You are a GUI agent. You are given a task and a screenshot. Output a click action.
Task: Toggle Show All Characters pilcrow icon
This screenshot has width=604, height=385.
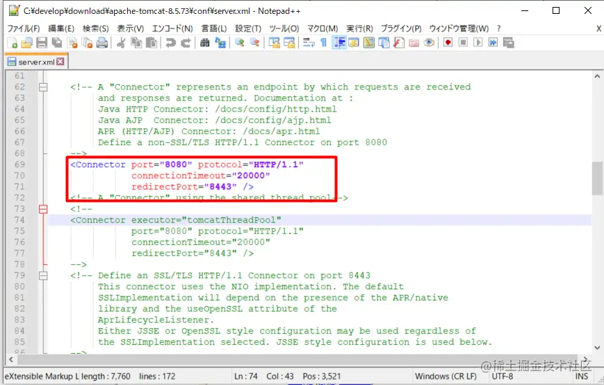(324, 43)
